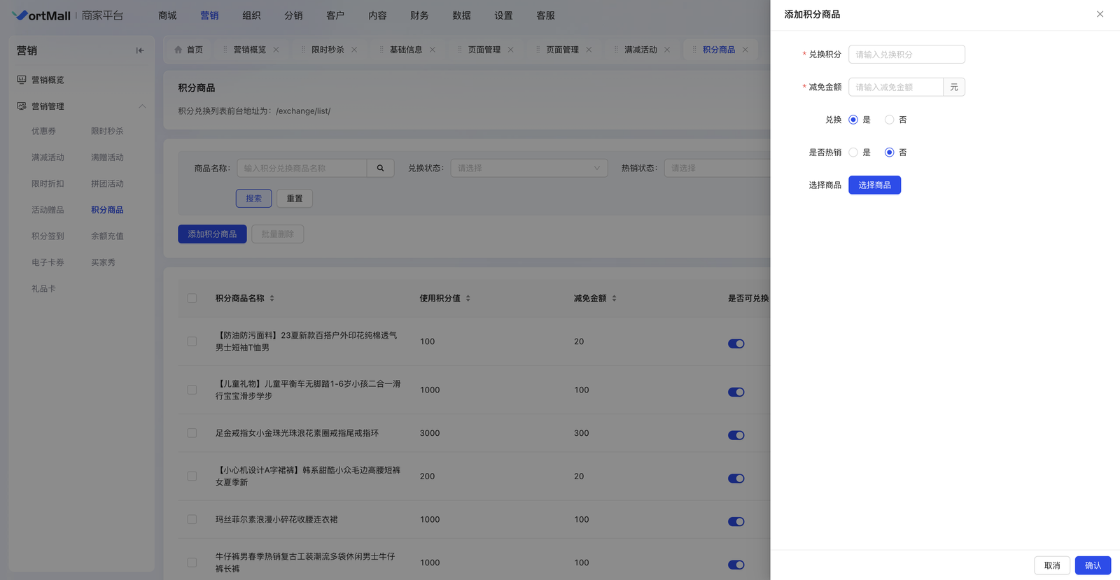Sort by 使用积分值 column arrows
1120x580 pixels.
pyautogui.click(x=468, y=298)
